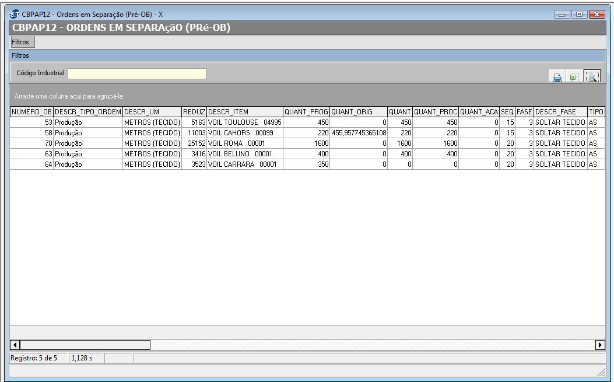The height and width of the screenshot is (382, 614).
Task: Click the QUANT_ORIG value 455,957745365108
Action: [x=358, y=133]
